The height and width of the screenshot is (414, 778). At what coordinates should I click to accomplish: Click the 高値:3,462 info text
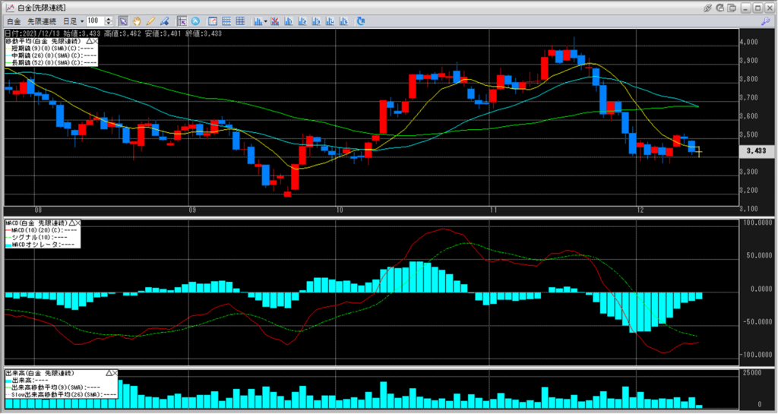122,33
